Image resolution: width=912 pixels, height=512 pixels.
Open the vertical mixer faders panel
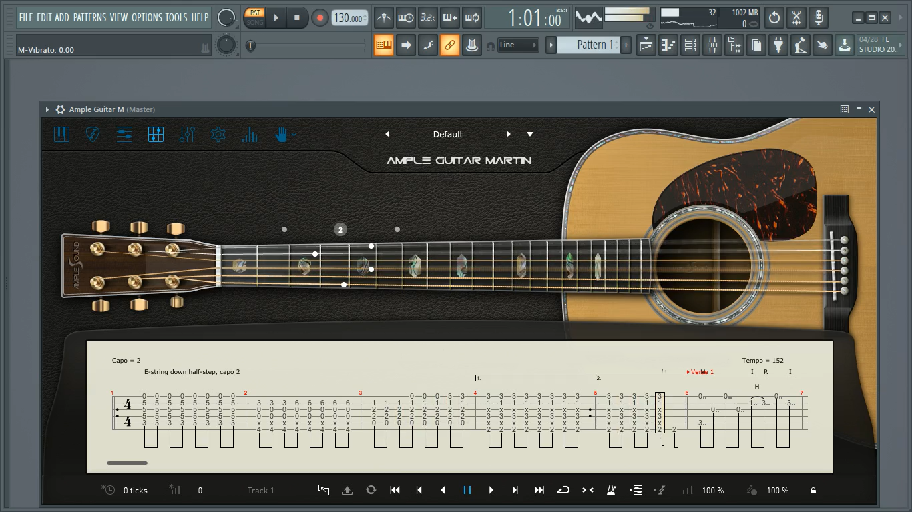187,135
